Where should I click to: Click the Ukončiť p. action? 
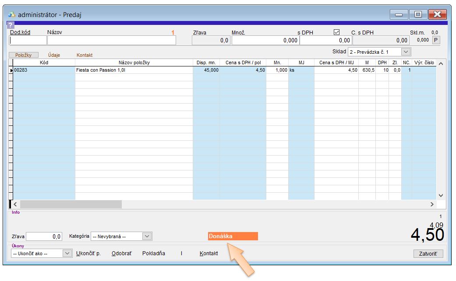point(88,253)
